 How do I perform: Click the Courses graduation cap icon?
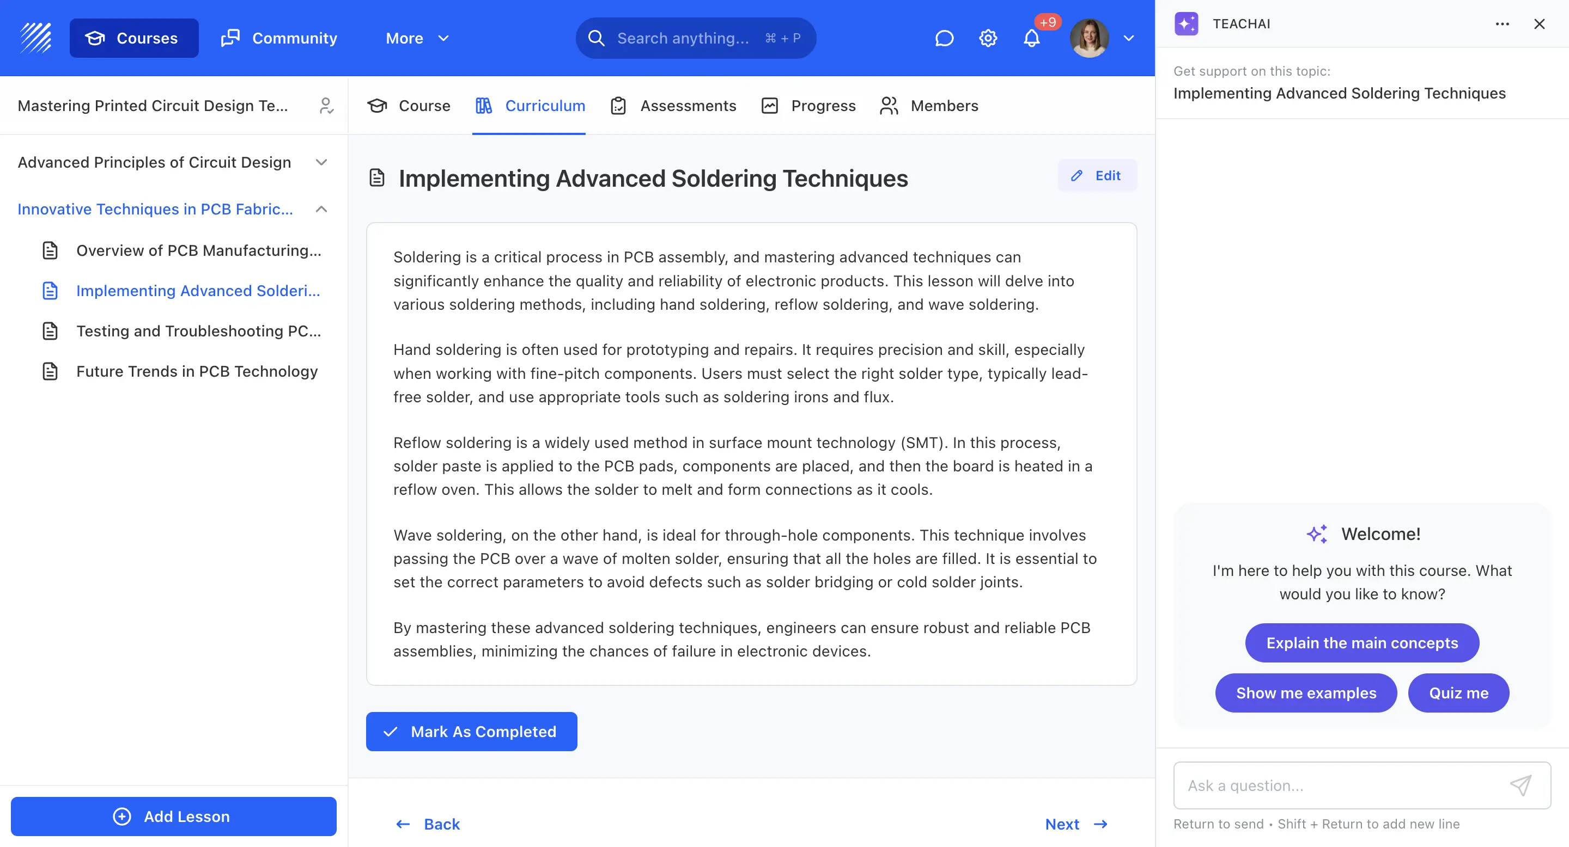(x=95, y=38)
